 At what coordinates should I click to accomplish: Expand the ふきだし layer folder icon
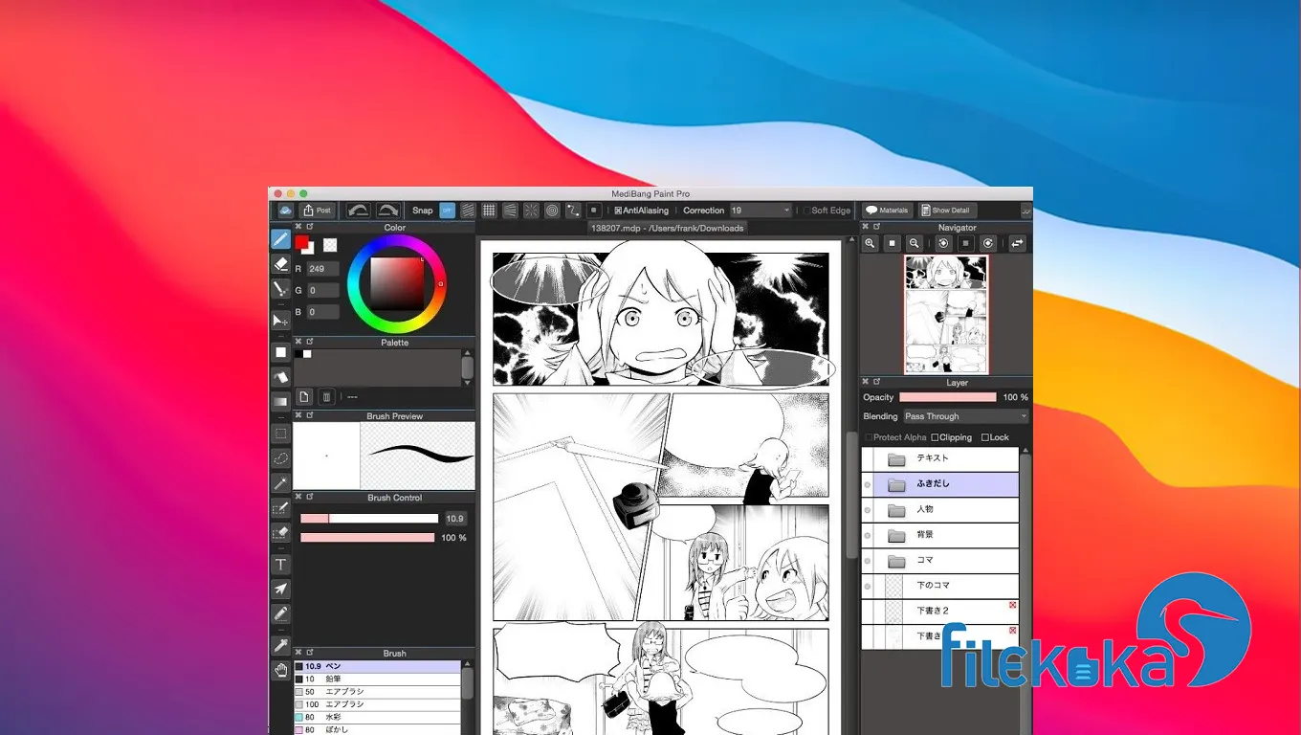[896, 484]
